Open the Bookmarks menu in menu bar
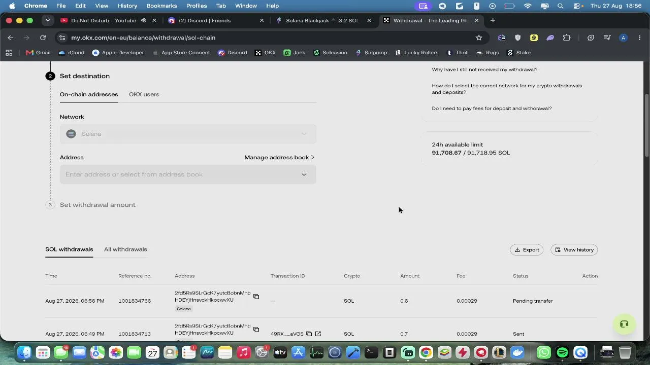The image size is (650, 365). (161, 6)
